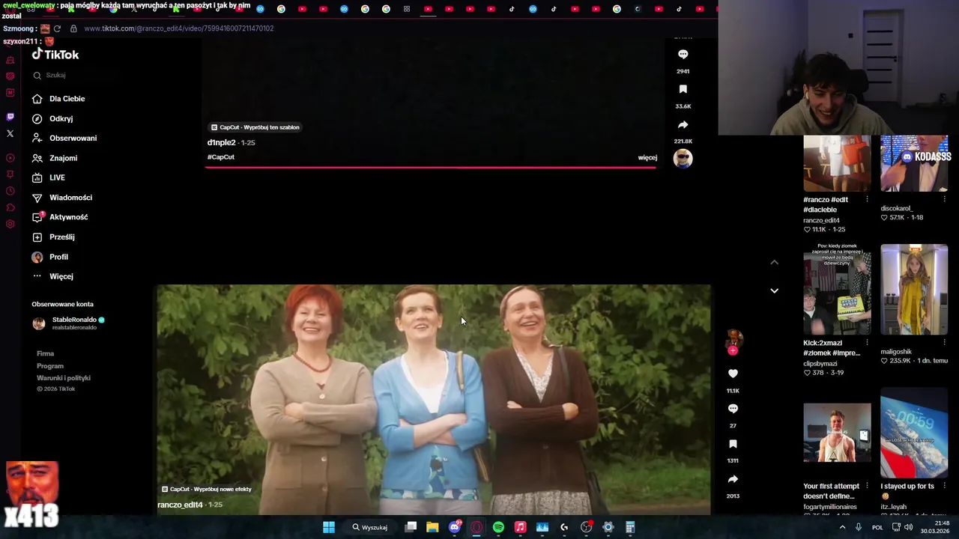Open comments on the d1nple2 video
Viewport: 959px width, 539px height.
[x=683, y=54]
